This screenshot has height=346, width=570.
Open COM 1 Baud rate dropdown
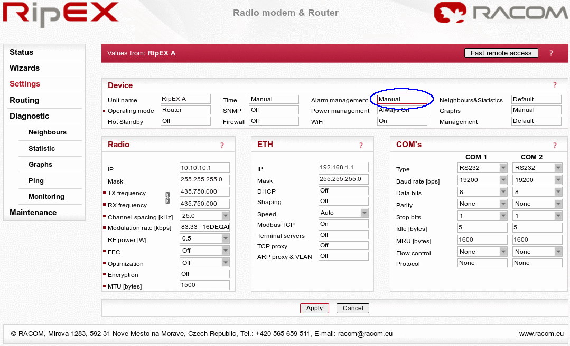click(x=482, y=180)
